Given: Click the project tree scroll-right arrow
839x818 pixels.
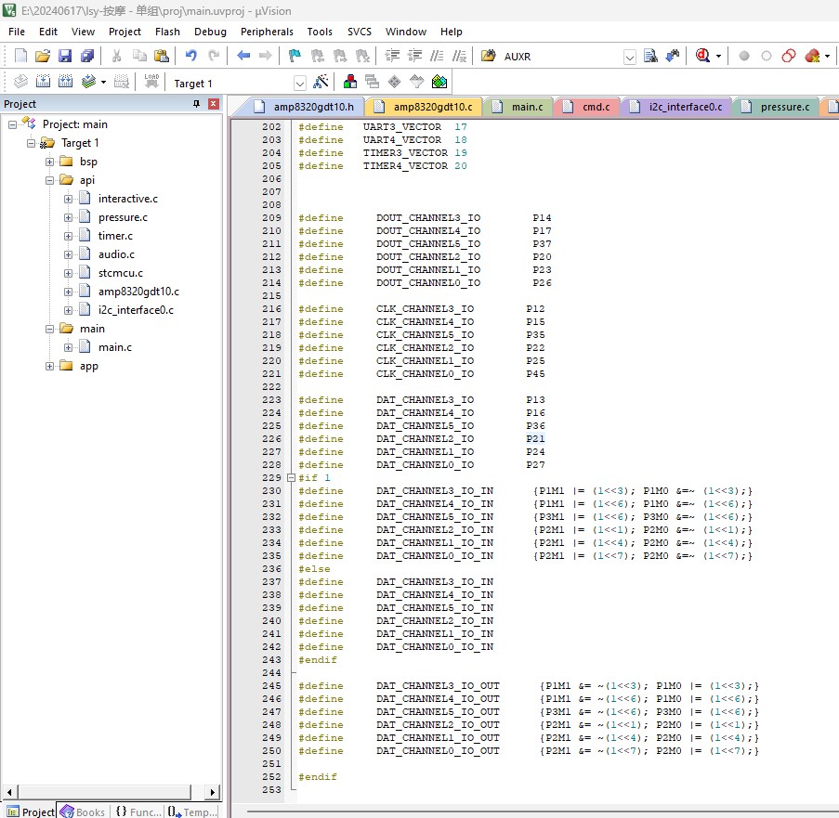Looking at the screenshot, I should 213,792.
